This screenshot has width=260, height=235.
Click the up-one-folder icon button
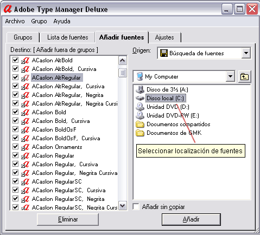[244, 77]
